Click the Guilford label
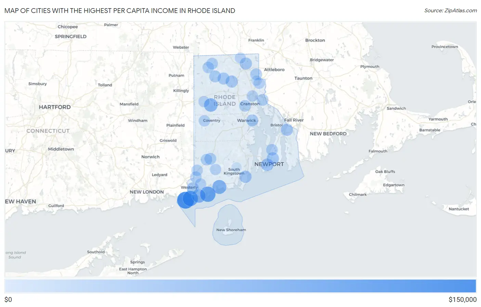481x307 pixels. (x=56, y=206)
